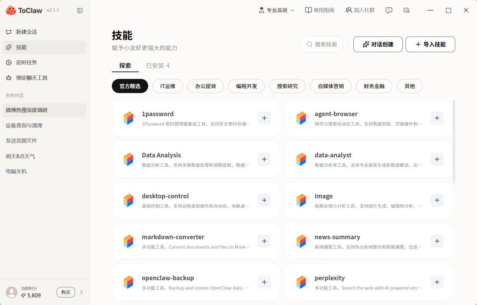Add the news-summary skill
This screenshot has height=305, width=477.
pyautogui.click(x=437, y=241)
